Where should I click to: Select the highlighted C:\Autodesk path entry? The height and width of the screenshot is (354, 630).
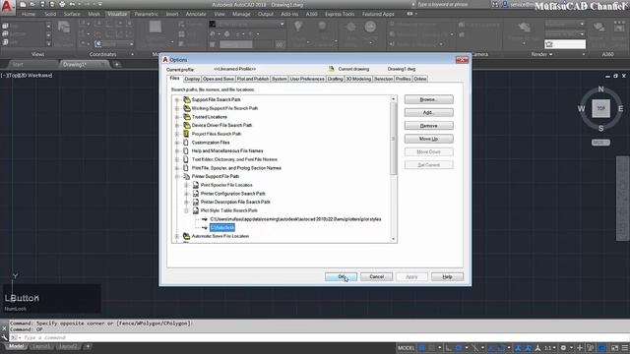tap(222, 227)
